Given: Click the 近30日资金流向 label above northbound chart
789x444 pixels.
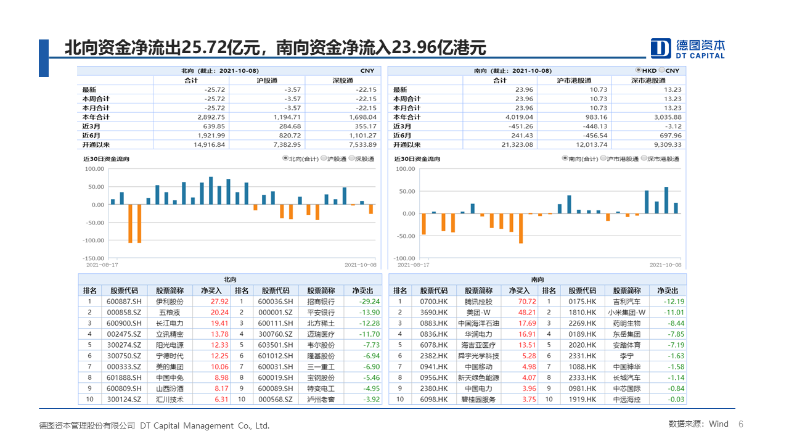Looking at the screenshot, I should click(106, 158).
